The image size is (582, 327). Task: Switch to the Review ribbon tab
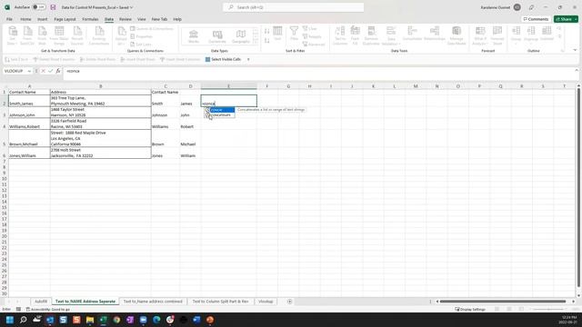pos(125,19)
